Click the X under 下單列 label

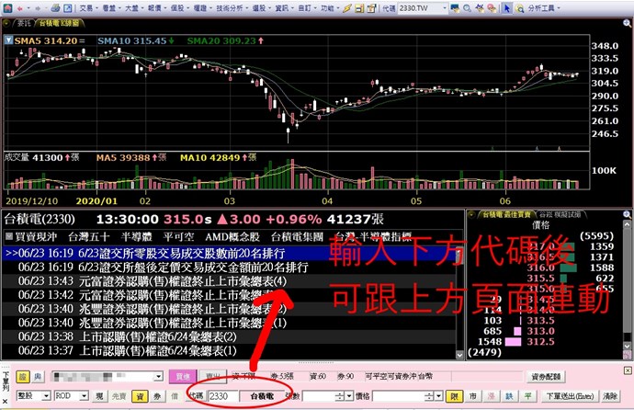pos(6,402)
